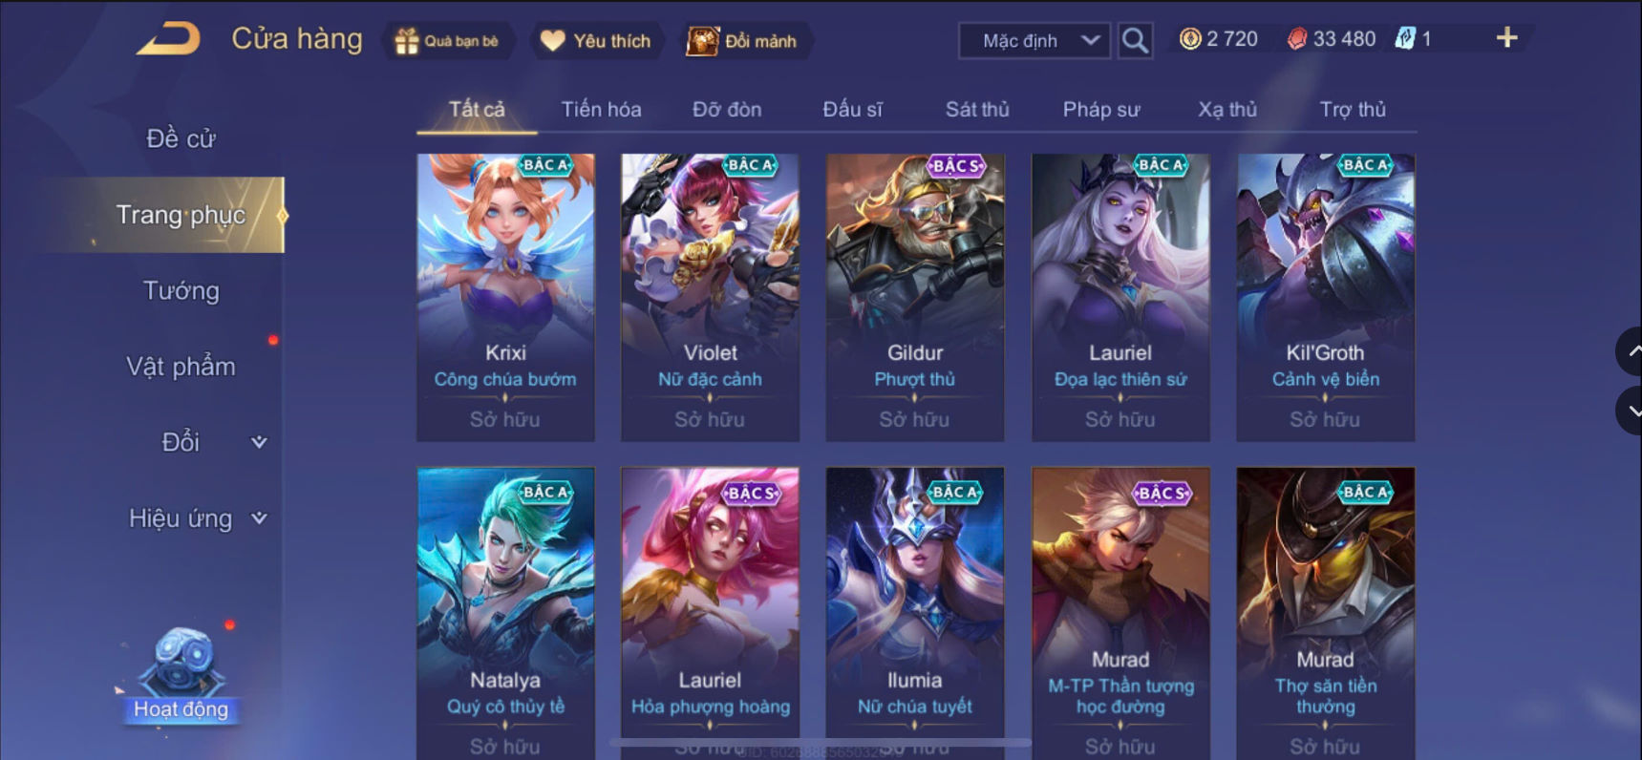Click the golden back arrow icon

click(169, 39)
